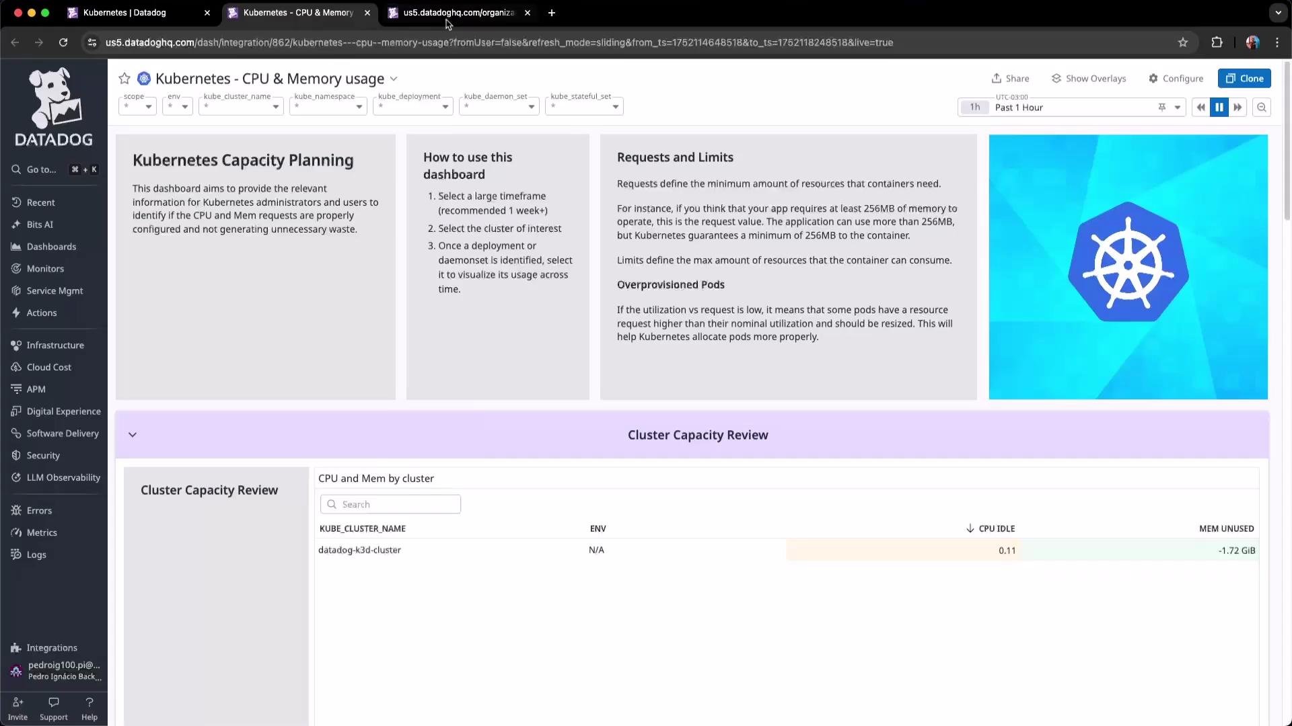Viewport: 1292px width, 726px height.
Task: Click Show Overlays
Action: click(x=1088, y=79)
